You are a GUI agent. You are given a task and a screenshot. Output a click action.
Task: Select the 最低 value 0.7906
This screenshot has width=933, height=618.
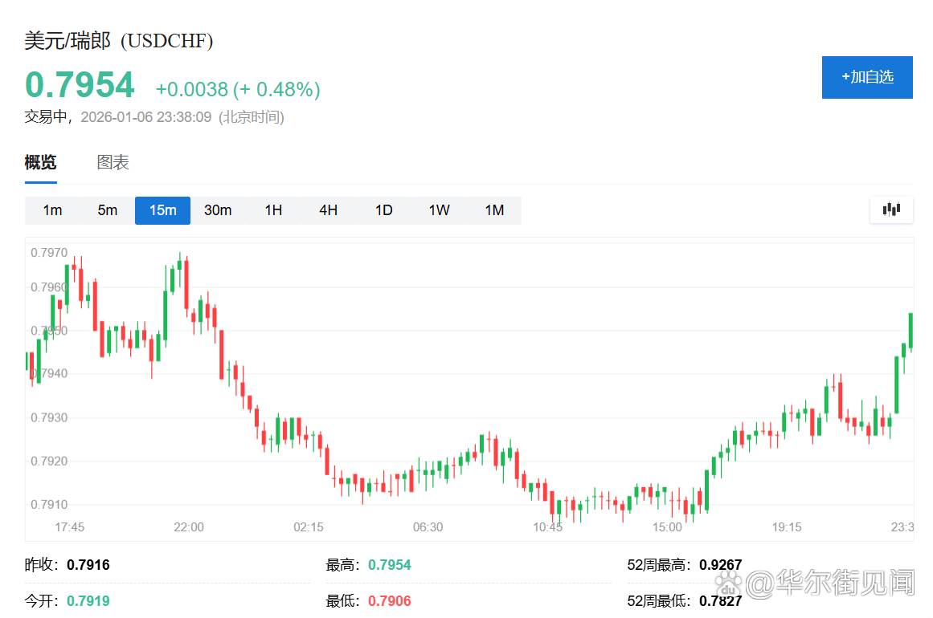(389, 601)
